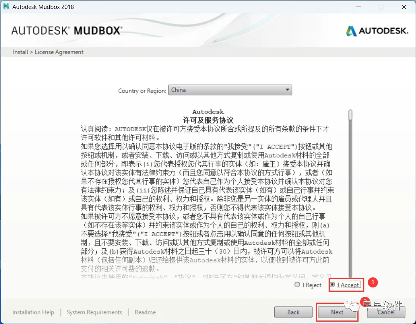
Task: Click the 许可及服务协议 heading in the agreement
Action: tap(208, 120)
